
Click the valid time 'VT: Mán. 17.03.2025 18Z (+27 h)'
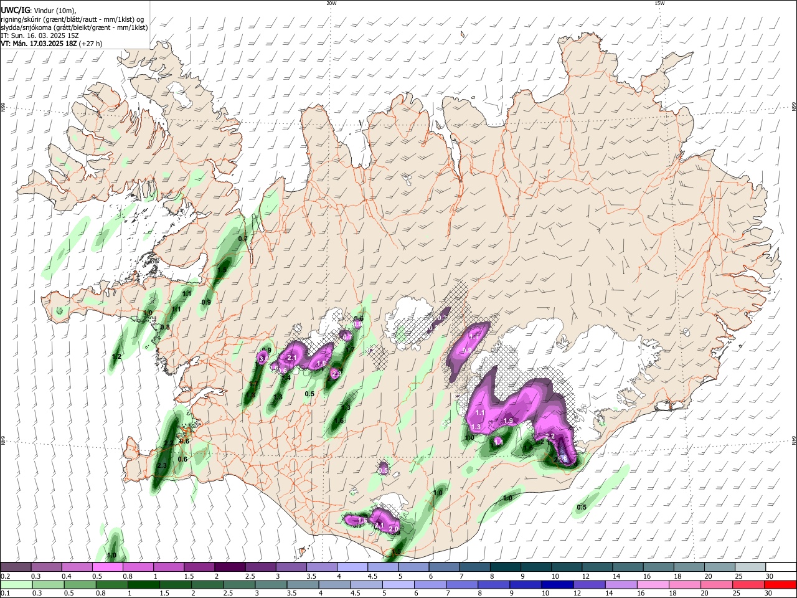tap(52, 44)
